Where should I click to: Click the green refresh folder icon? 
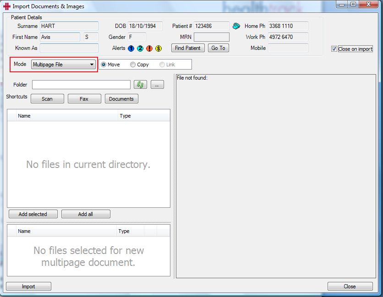(141, 85)
